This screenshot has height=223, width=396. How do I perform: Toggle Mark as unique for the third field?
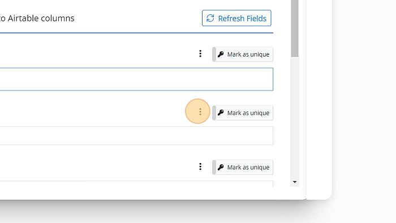tap(243, 167)
